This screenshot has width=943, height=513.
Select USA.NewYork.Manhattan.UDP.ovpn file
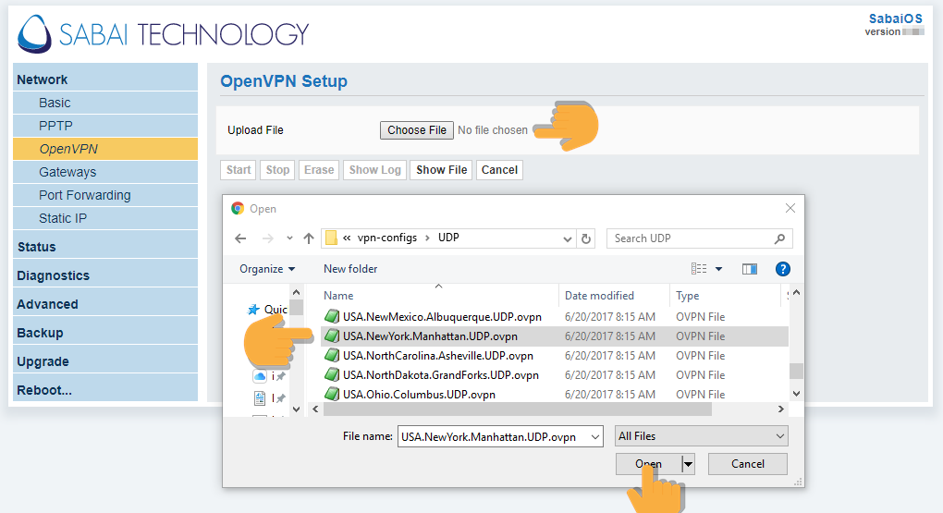click(554, 336)
